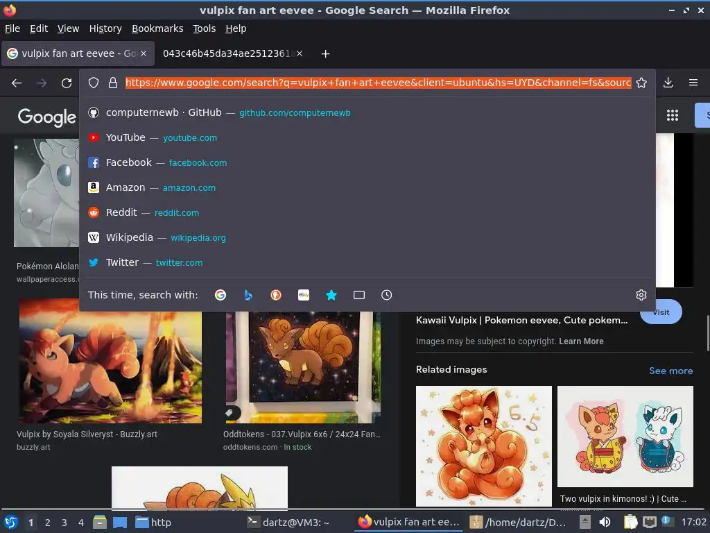Open the Firefox downloads panel

point(668,83)
